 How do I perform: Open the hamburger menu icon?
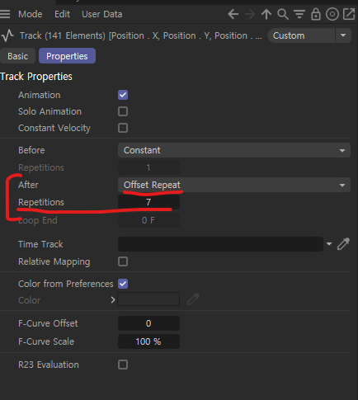pos(5,14)
